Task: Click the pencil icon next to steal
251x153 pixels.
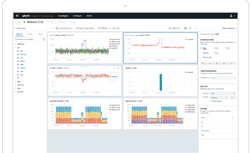Action: (18, 64)
